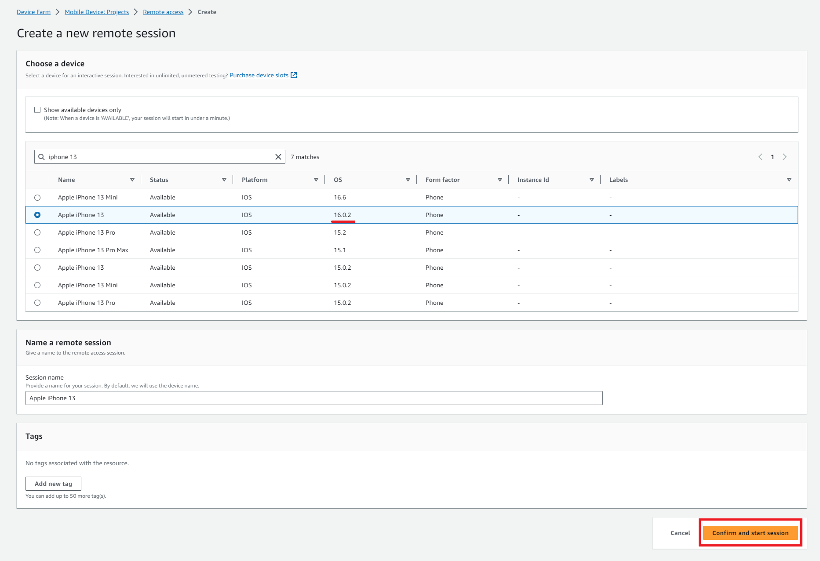Open Platform column filter dropdown
The height and width of the screenshot is (561, 820).
point(316,180)
